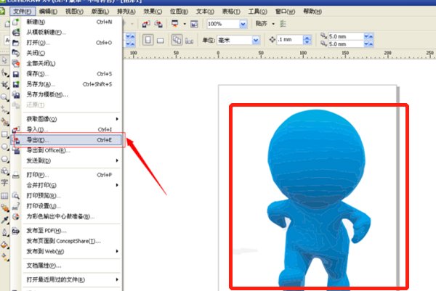Select the Smart Fill tool
Image resolution: width=436 pixels, height=291 pixels.
point(4,122)
